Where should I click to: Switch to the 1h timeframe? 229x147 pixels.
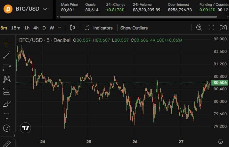[27, 28]
